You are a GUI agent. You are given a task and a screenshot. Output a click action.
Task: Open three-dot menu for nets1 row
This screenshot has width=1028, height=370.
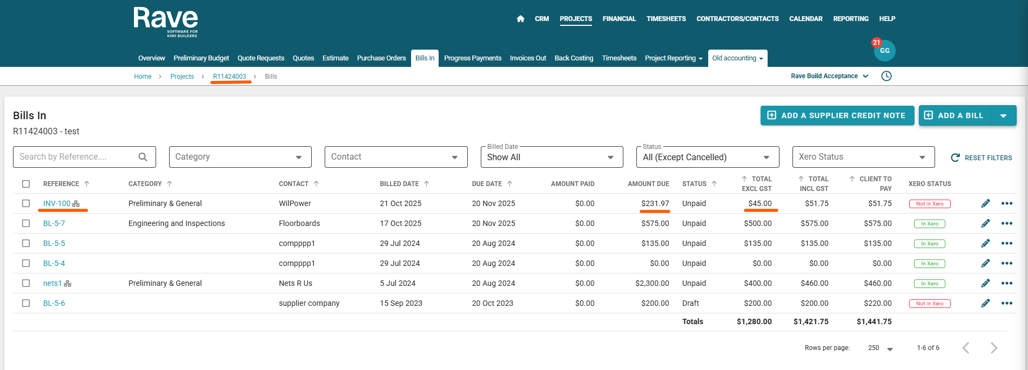1006,283
